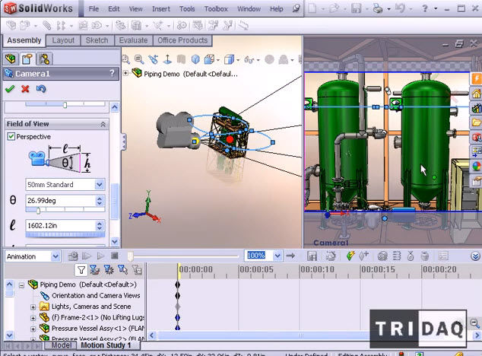Screen dimensions: 482x356
Task: Select the Zoom to Fit tool
Action: click(x=126, y=59)
